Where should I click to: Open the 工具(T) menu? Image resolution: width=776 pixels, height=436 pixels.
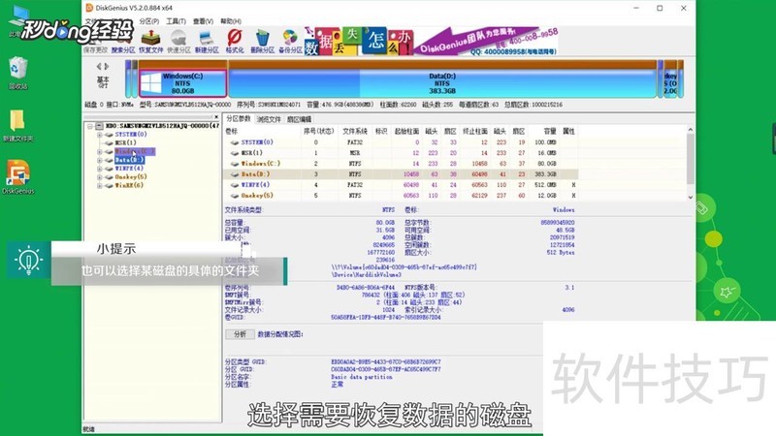[176, 21]
